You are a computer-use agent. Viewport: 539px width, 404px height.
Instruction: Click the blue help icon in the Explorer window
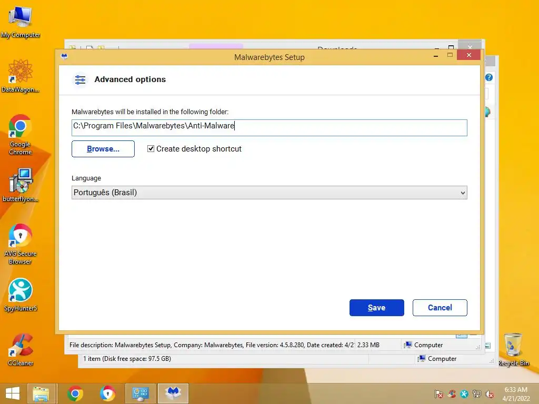[489, 78]
